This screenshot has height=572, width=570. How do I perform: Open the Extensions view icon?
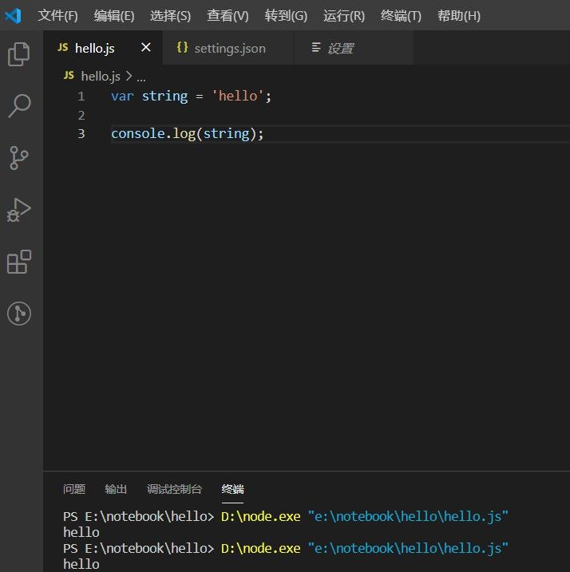pyautogui.click(x=19, y=262)
